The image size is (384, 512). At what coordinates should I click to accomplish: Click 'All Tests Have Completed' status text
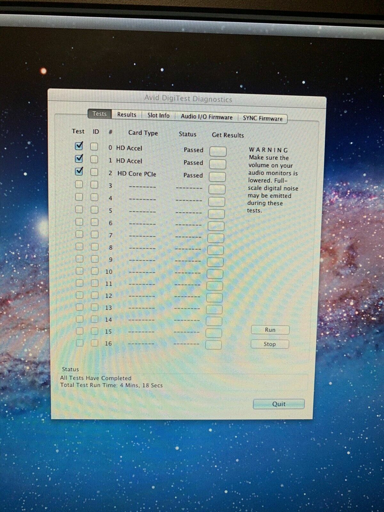(x=96, y=378)
